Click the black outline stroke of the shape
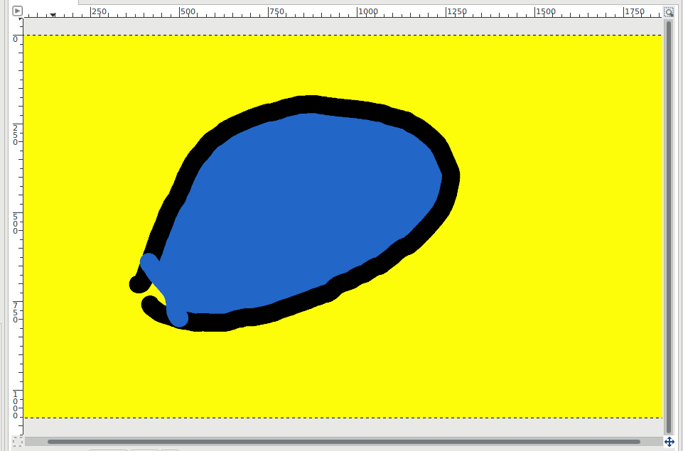This screenshot has height=451, width=683. pyautogui.click(x=310, y=104)
